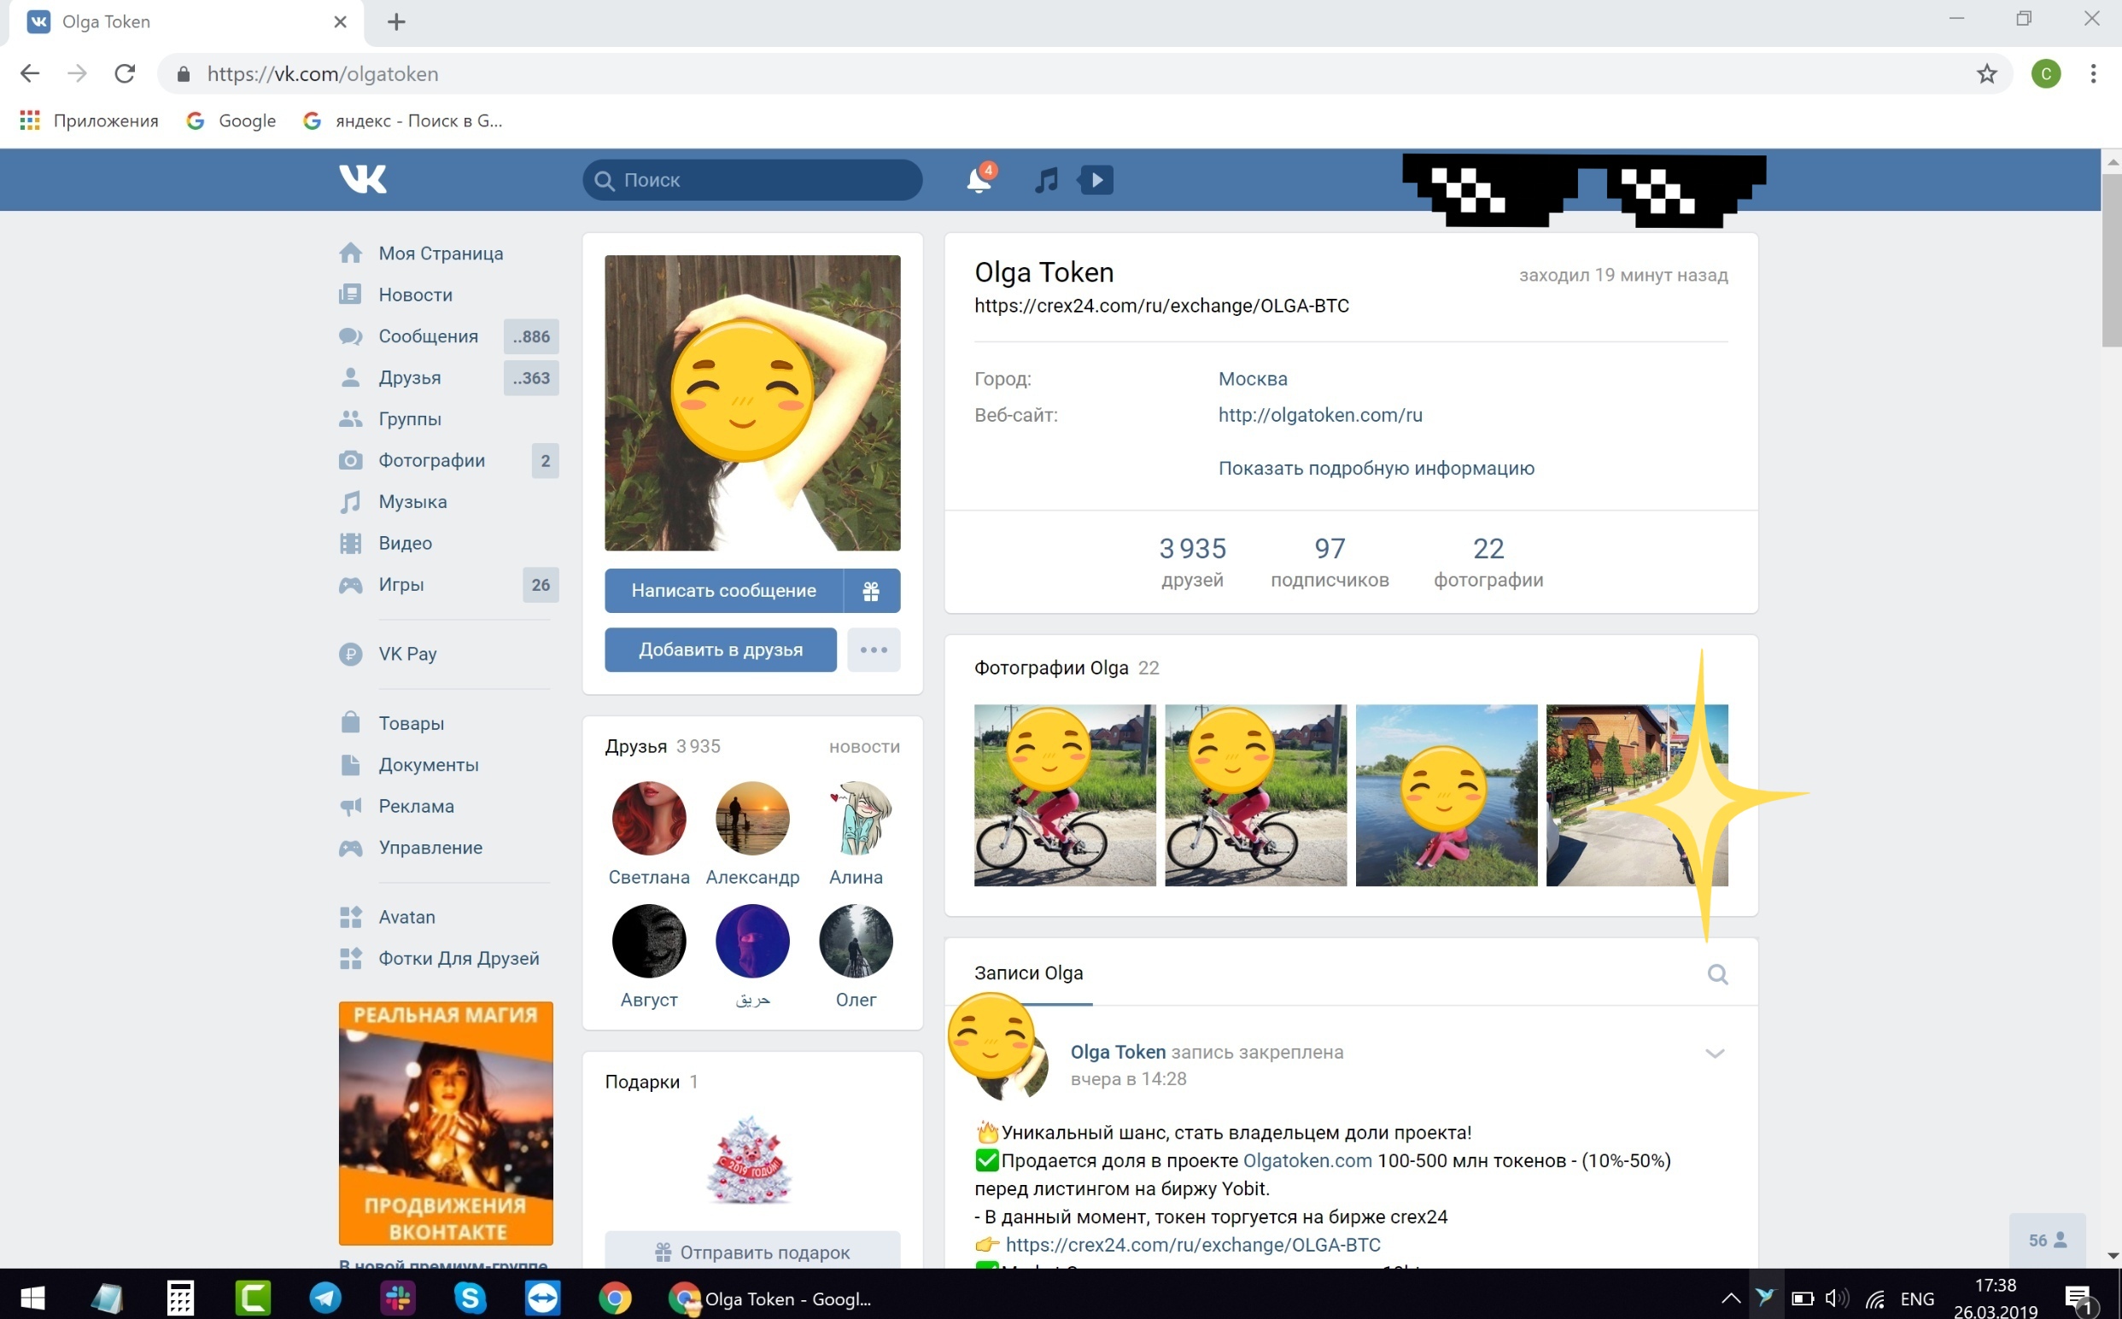The height and width of the screenshot is (1319, 2122).
Task: Open olgatoken.com/ru website link
Action: click(1320, 415)
